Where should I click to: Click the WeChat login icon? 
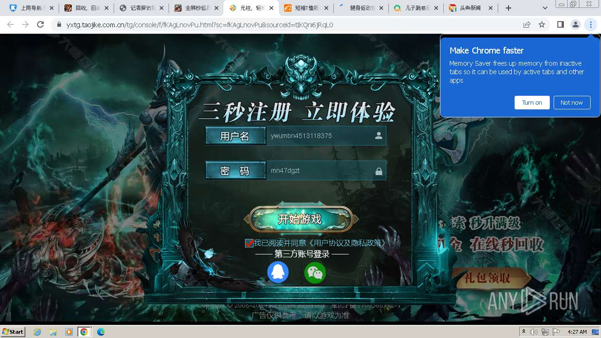[x=315, y=272]
